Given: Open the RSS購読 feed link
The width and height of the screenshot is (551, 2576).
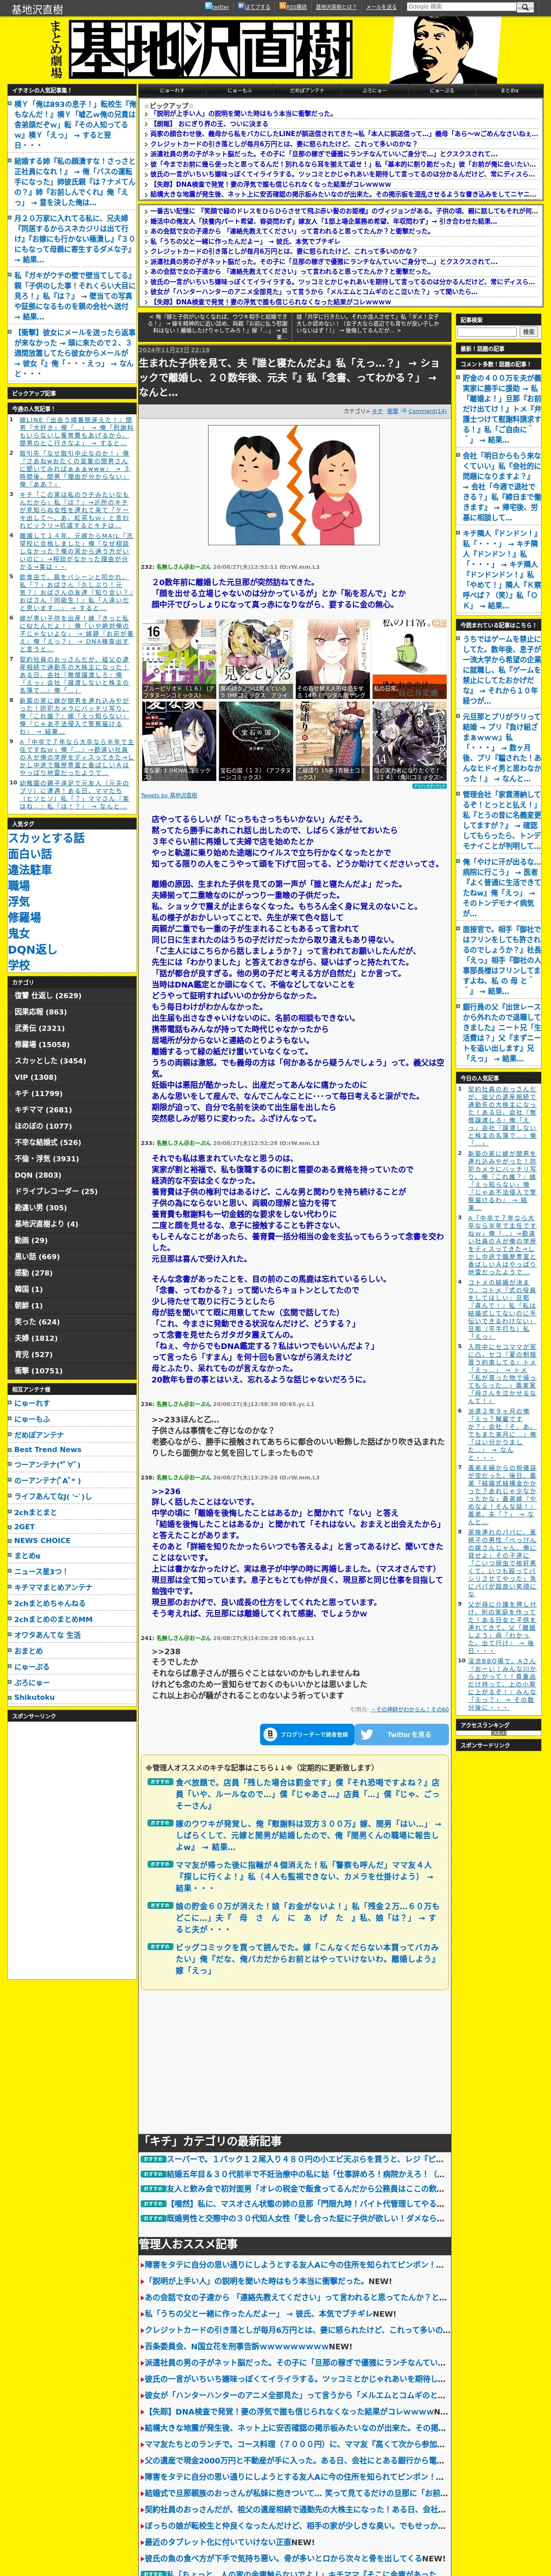Looking at the screenshot, I should 293,6.
